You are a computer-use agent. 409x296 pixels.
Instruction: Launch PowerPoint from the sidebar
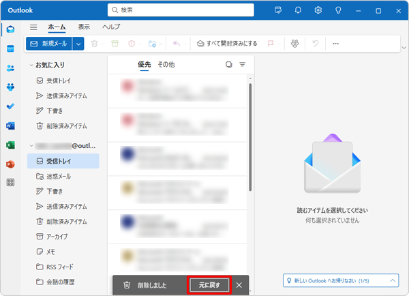point(10,164)
